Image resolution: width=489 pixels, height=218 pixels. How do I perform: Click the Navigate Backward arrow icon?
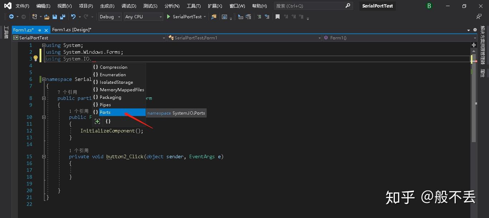click(11, 16)
